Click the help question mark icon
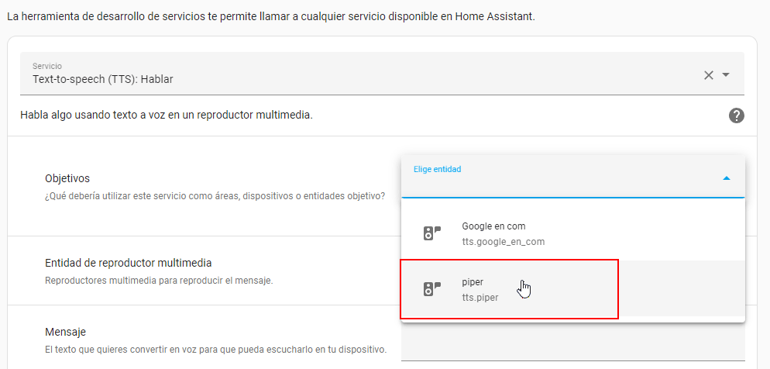Viewport: 770px width, 369px height. click(736, 116)
